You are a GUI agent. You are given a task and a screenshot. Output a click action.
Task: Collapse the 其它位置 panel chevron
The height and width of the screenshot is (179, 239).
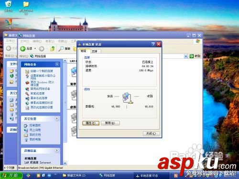pos(57,118)
